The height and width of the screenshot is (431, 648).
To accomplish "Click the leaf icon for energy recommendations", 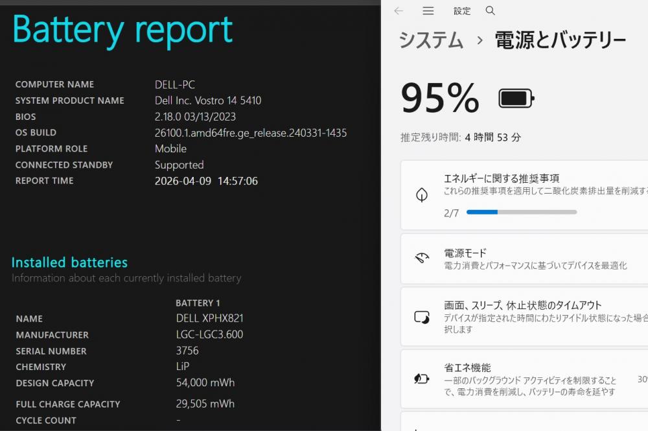I will 422,194.
